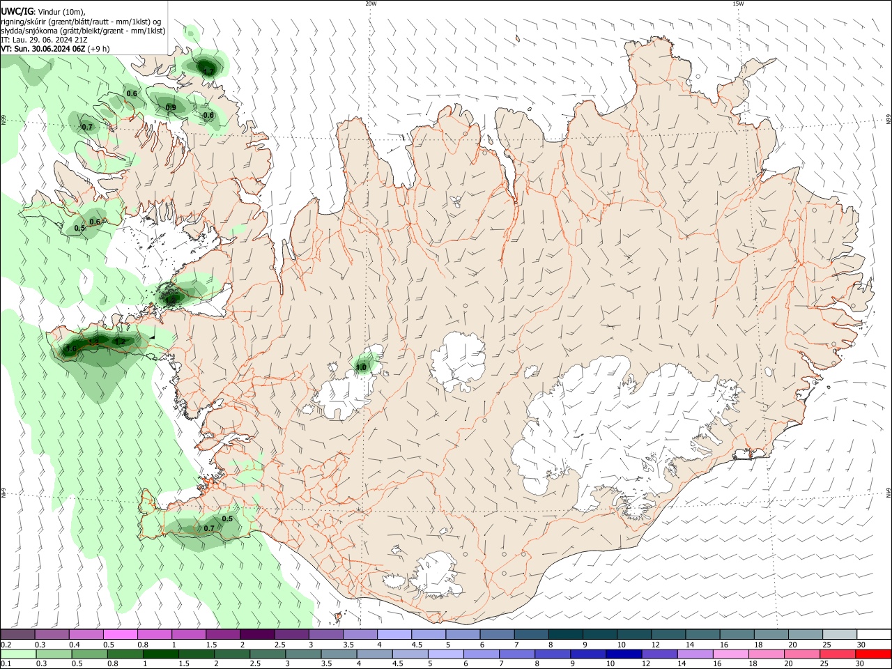The image size is (892, 669).
Task: Click the 'UWC/IG: Vindur (10m)' title text
Action: pyautogui.click(x=43, y=10)
